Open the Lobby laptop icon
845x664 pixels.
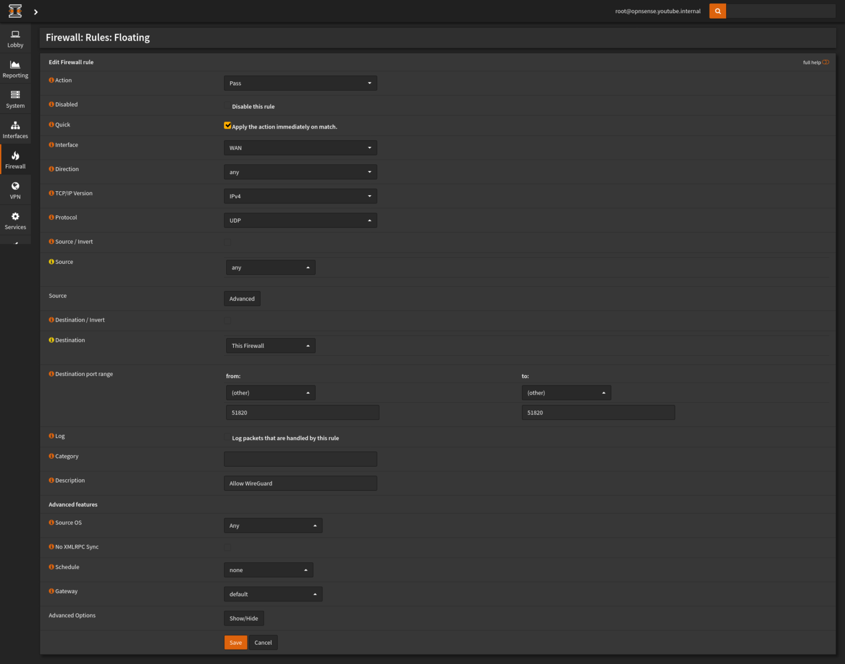pyautogui.click(x=15, y=35)
